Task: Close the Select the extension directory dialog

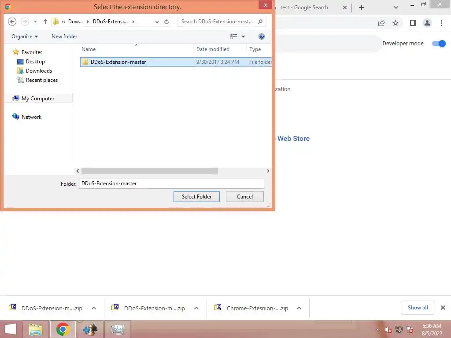Action: [265, 5]
